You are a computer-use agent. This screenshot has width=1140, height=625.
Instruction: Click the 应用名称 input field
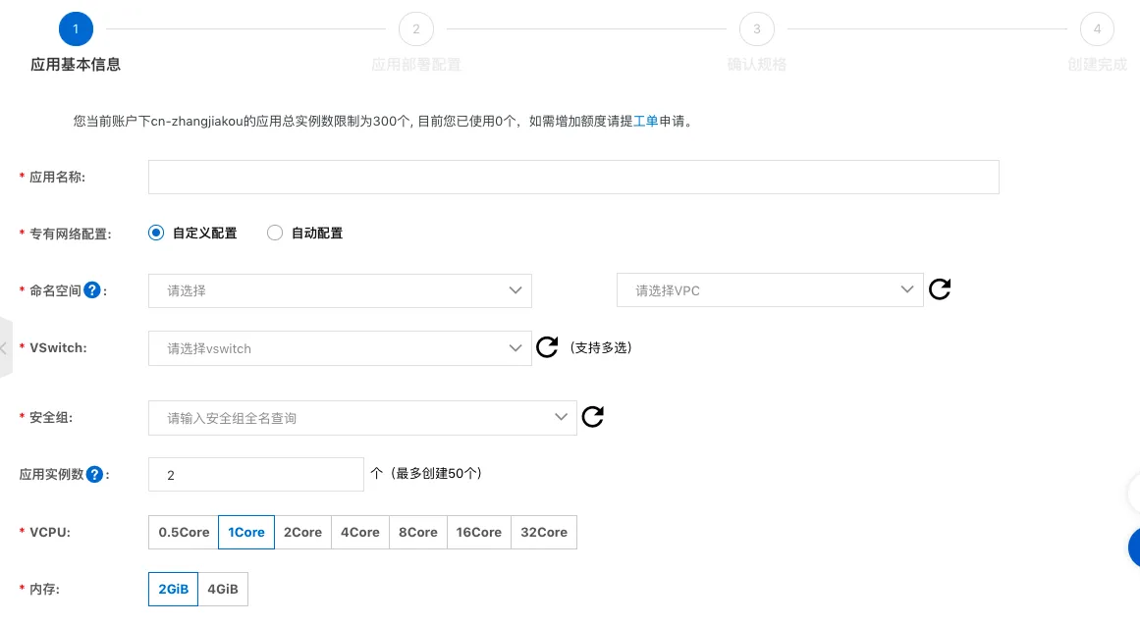pos(573,177)
